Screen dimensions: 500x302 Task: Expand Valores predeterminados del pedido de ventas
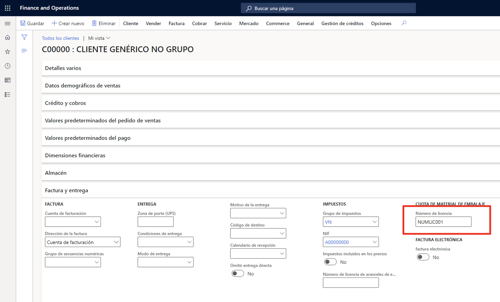click(271, 120)
